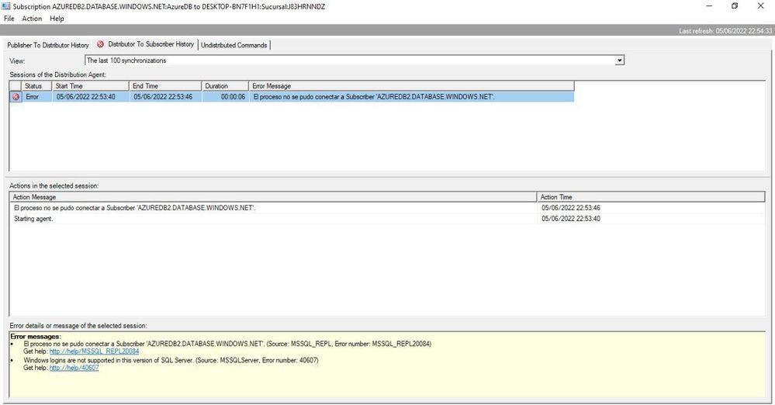Minimize the subscription window

pos(709,6)
